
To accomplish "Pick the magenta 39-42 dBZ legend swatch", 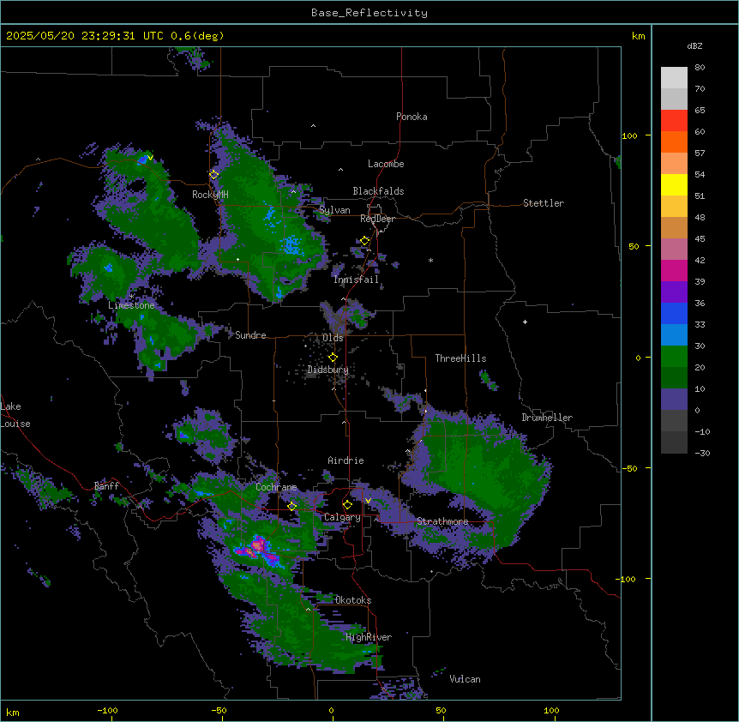I will [674, 270].
